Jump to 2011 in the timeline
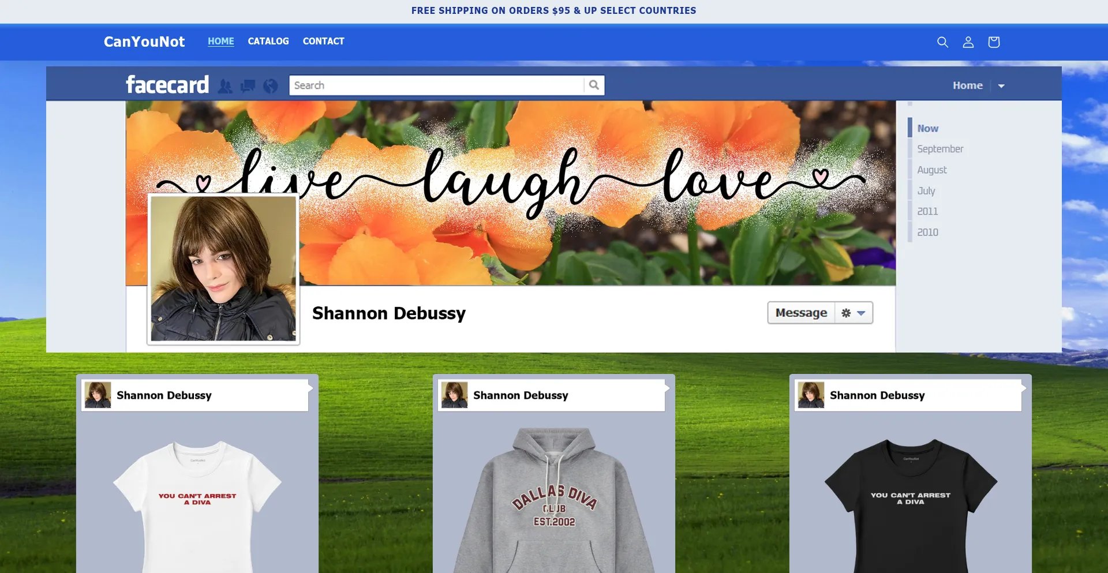 (927, 212)
